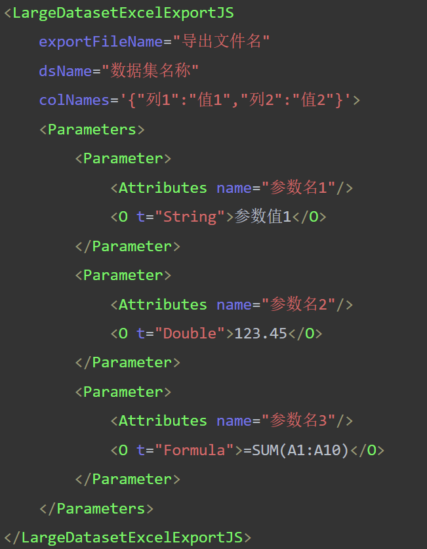Click the number 123.45

(260, 333)
